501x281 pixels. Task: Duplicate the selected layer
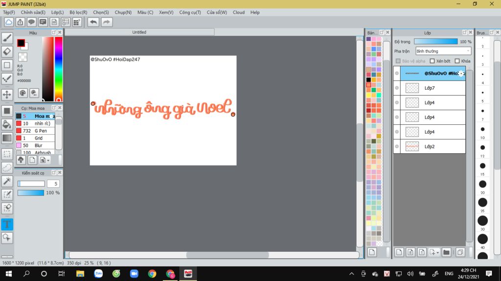[460, 252]
